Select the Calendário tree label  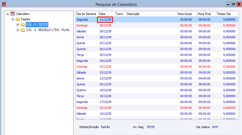(x=22, y=14)
